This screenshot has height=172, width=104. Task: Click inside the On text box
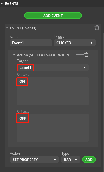click(x=53, y=91)
